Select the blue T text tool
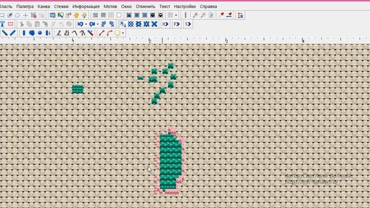370x208 pixels. [2, 24]
